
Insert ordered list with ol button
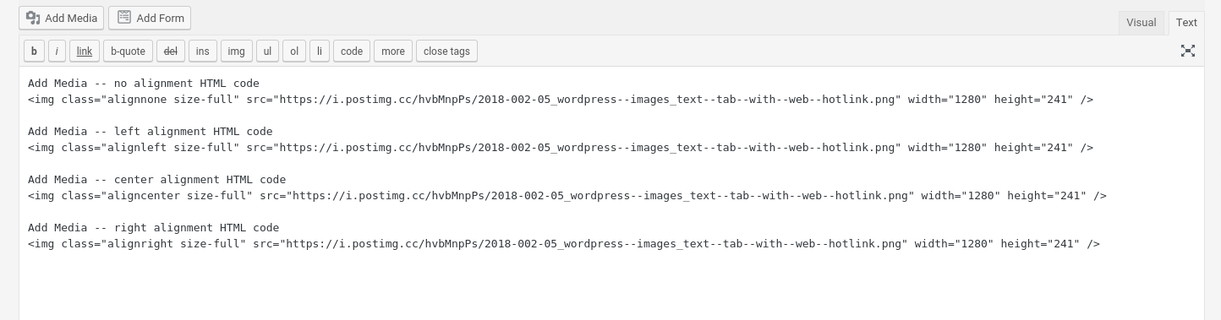[x=294, y=52]
